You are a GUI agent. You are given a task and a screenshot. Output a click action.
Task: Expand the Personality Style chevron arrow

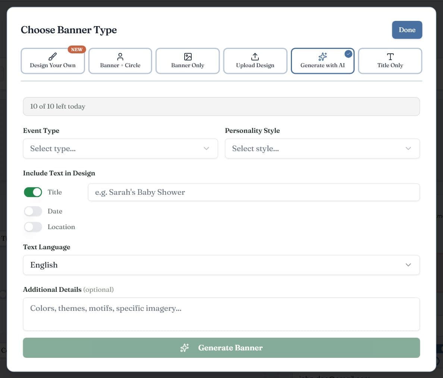click(408, 149)
